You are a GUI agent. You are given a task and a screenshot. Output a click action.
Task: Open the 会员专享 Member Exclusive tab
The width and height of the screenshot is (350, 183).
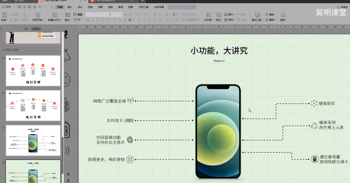tap(159, 7)
